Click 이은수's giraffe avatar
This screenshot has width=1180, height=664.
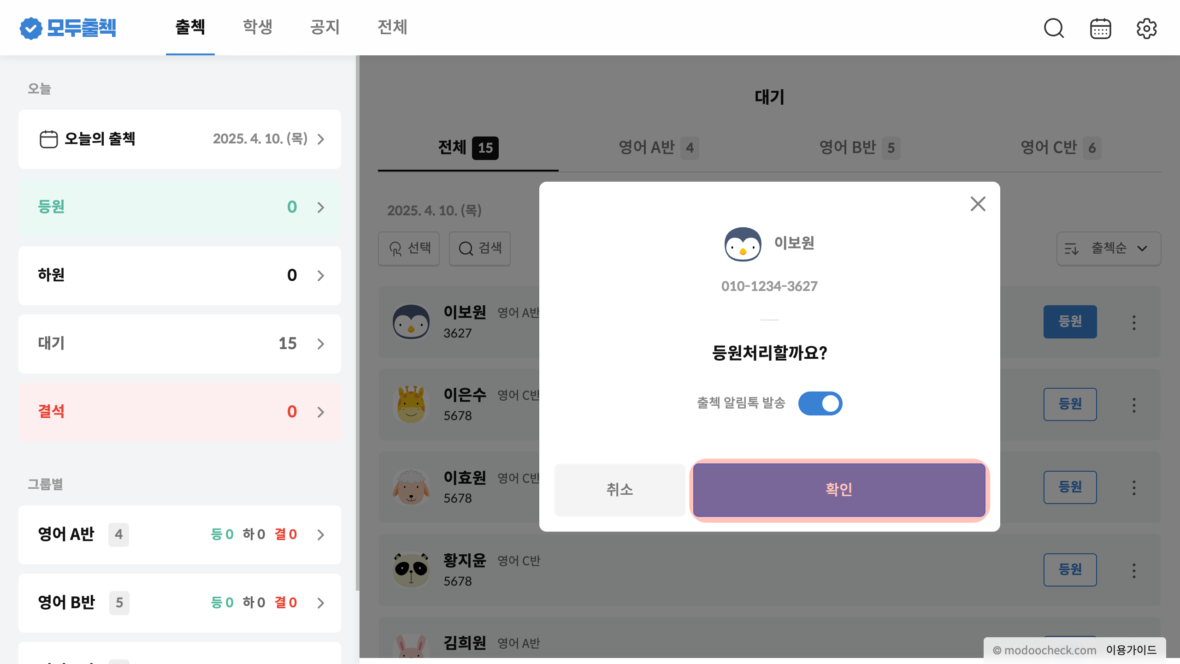click(411, 404)
